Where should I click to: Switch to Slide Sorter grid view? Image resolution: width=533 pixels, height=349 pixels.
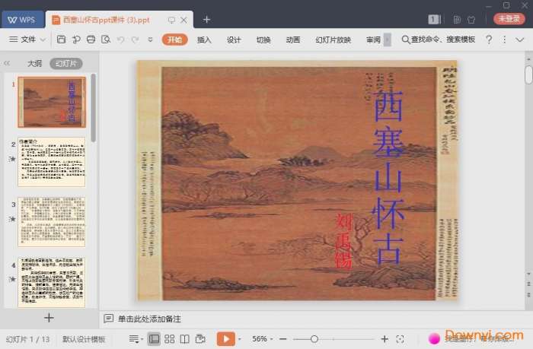click(169, 339)
